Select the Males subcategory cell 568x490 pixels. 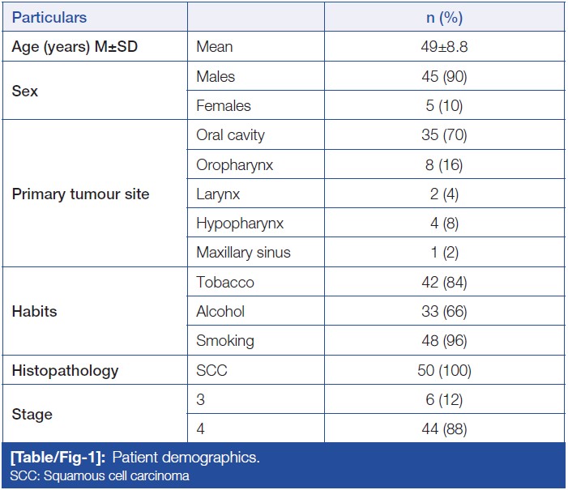pos(216,77)
